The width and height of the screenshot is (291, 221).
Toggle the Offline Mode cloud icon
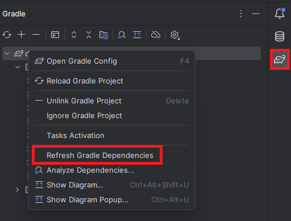click(156, 35)
